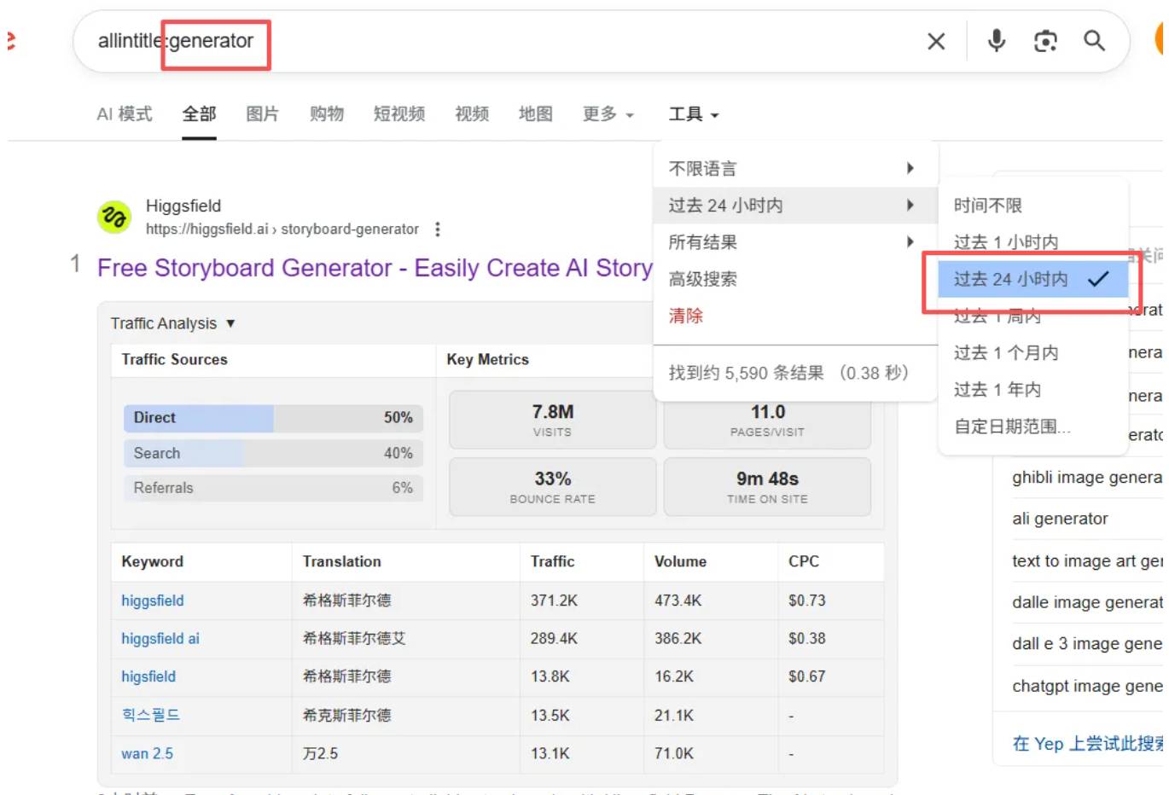Open the wan 2.5 keyword link
The height and width of the screenshot is (795, 1169).
(x=147, y=753)
